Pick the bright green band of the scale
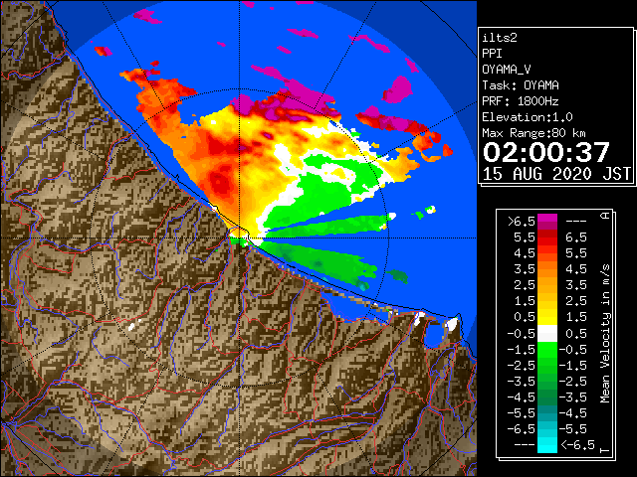Screen dimensions: 637x477 (x=547, y=350)
